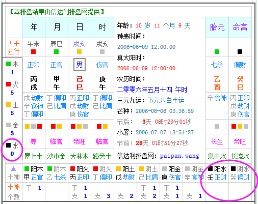Image resolution: width=258 pixels, height=204 pixels.
Task: Click the 阴水 癸 偏财 cell
Action: pos(240,173)
